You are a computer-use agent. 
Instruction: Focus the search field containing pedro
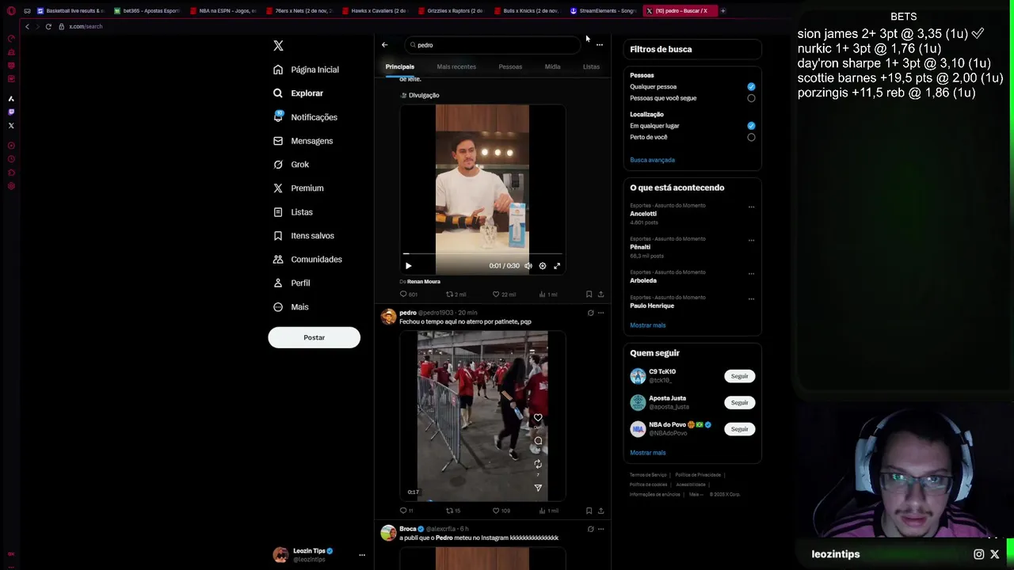tap(492, 45)
